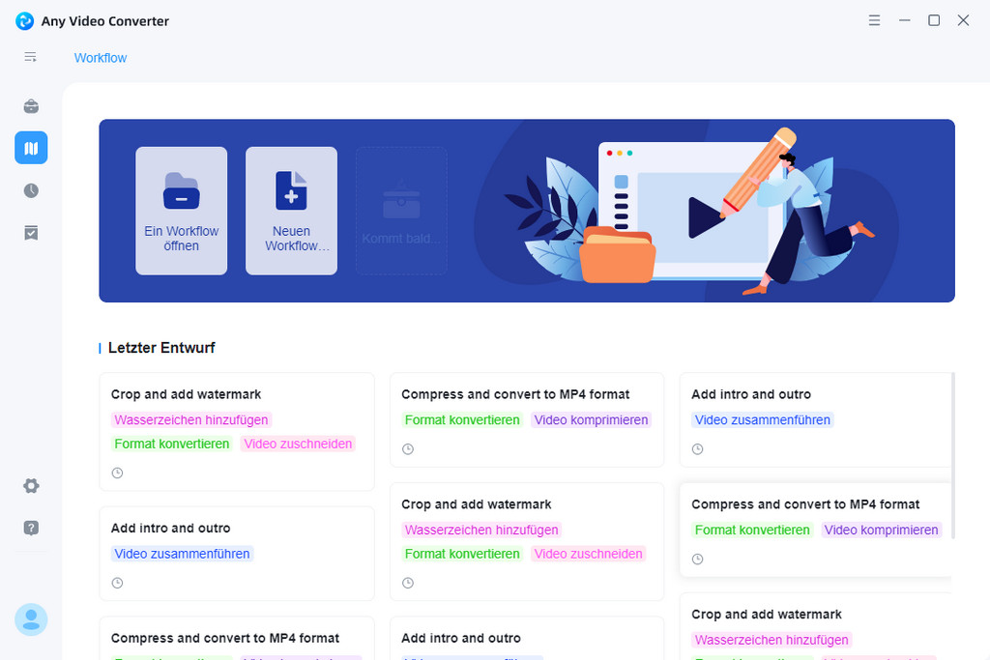Click Ein Workflow öffnen card
This screenshot has height=660, width=990.
pos(181,211)
